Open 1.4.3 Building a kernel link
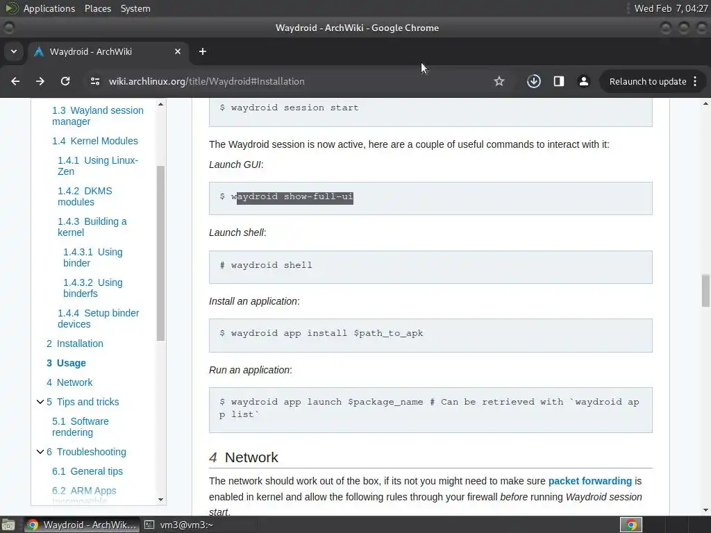The width and height of the screenshot is (711, 533). pos(92,227)
